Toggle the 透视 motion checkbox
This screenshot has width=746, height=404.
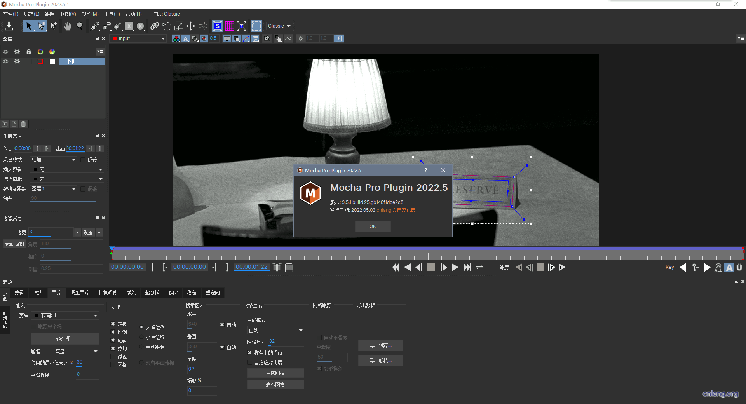[x=113, y=357]
